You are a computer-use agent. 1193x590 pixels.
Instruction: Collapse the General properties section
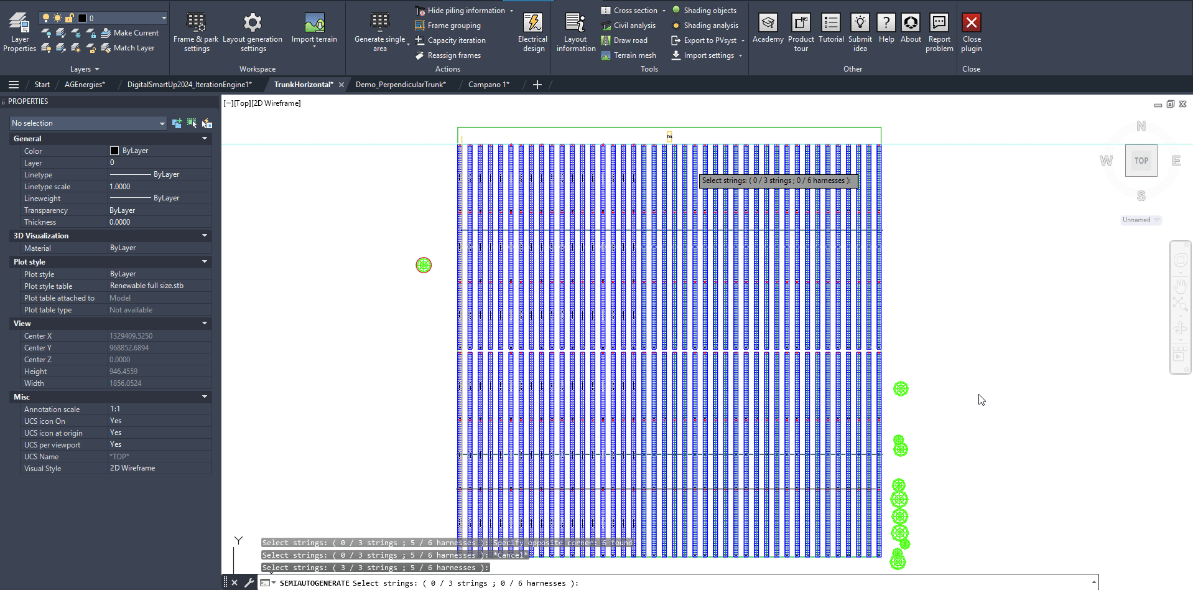coord(205,138)
